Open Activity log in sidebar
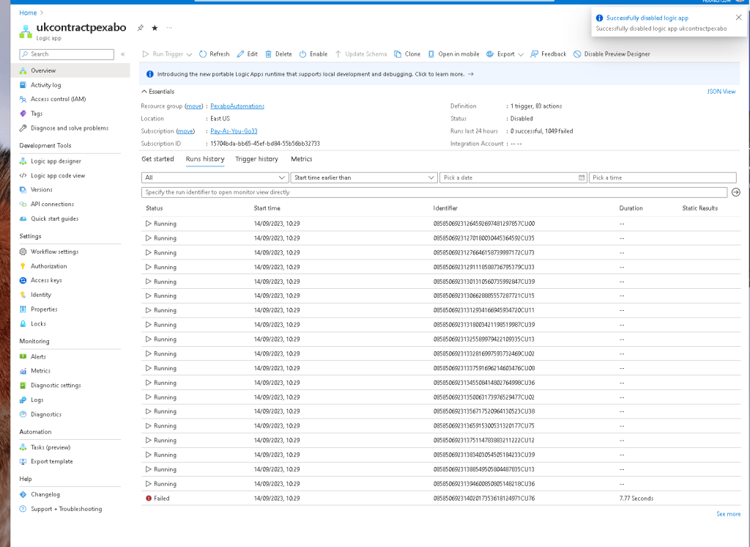This screenshot has height=547, width=750. (x=46, y=85)
